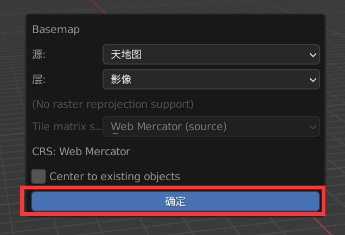
Task: Toggle via the Center to existing objects label
Action: coord(114,176)
